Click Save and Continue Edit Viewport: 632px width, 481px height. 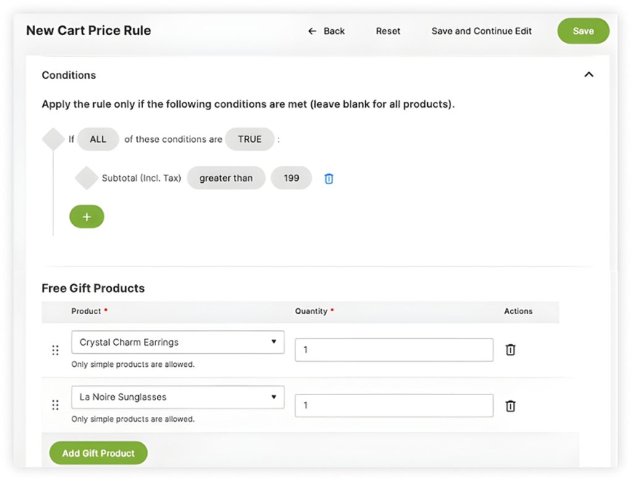pyautogui.click(x=481, y=31)
